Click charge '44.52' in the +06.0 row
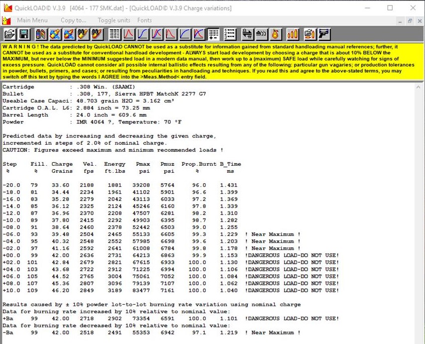 point(60,276)
